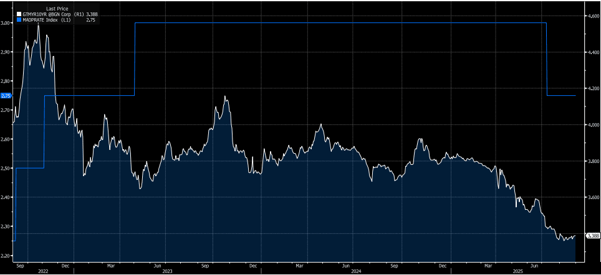
Task: Click the Last Price legend header
Action: point(57,9)
